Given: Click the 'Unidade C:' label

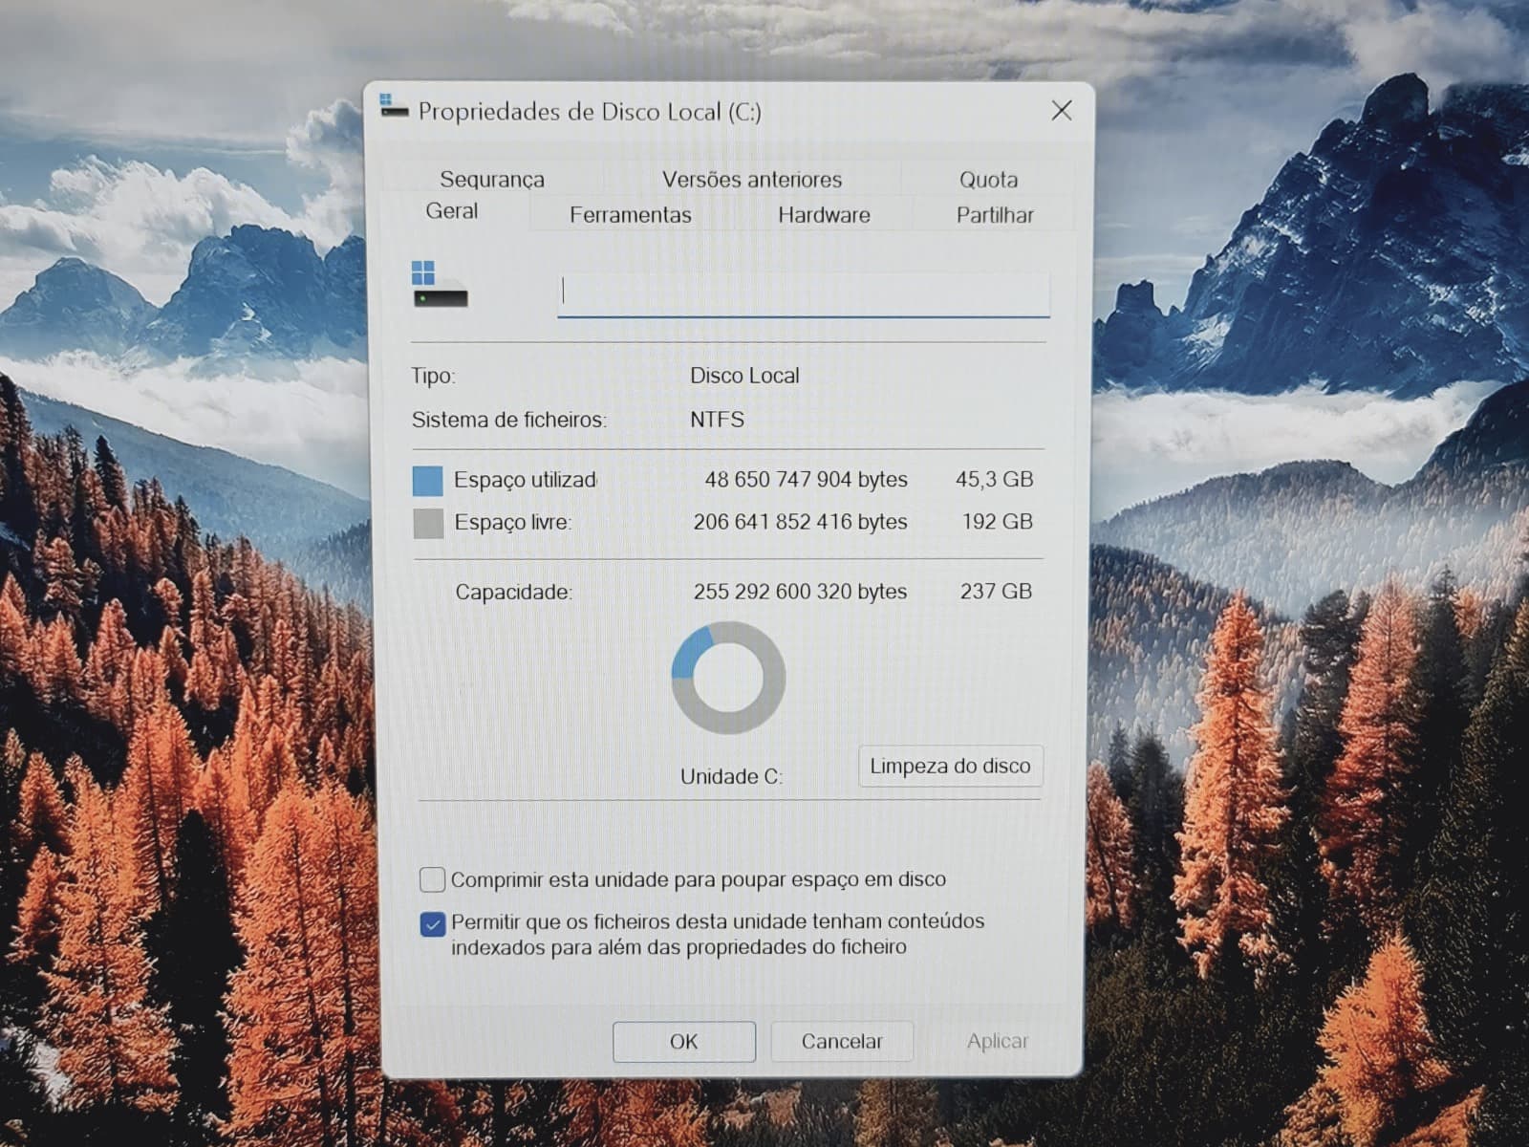Looking at the screenshot, I should pyautogui.click(x=731, y=777).
